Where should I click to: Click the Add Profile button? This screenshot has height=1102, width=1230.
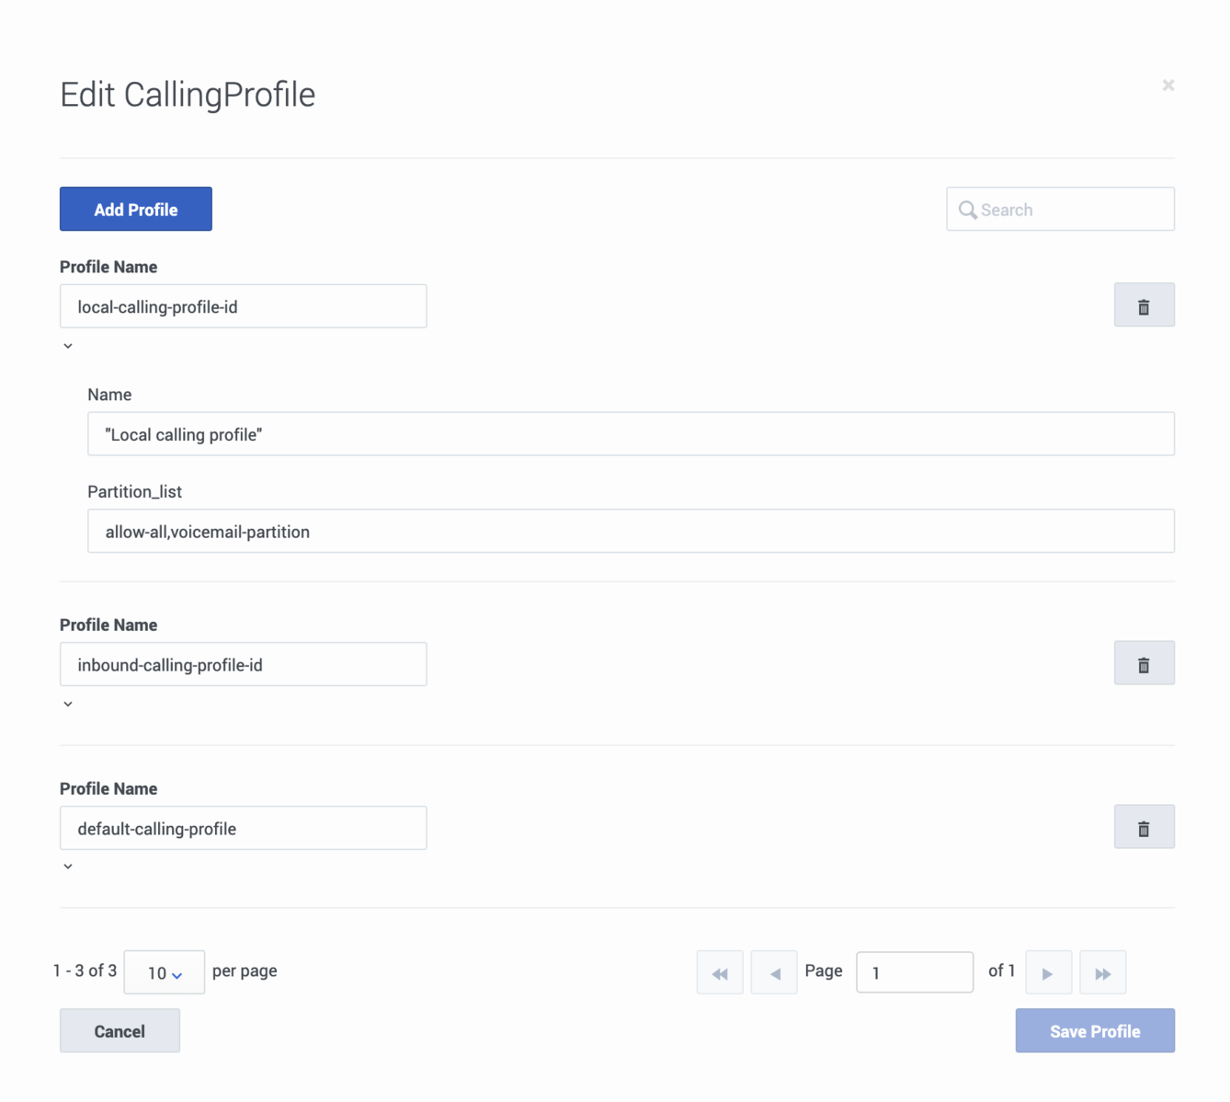(x=136, y=209)
